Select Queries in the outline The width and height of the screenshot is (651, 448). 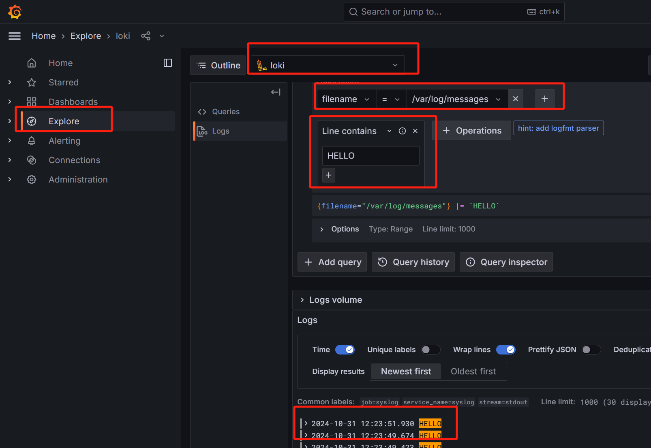pos(226,112)
